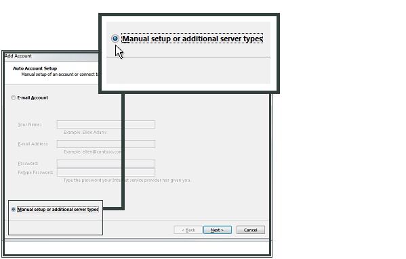
Task: Click the 'Password:' field label
Action: 28,163
